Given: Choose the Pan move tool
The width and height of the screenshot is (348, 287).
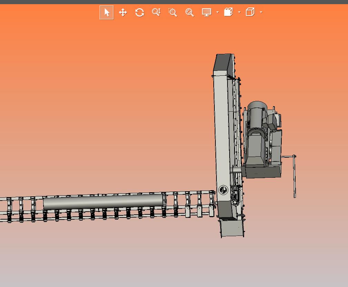Looking at the screenshot, I should tap(123, 12).
